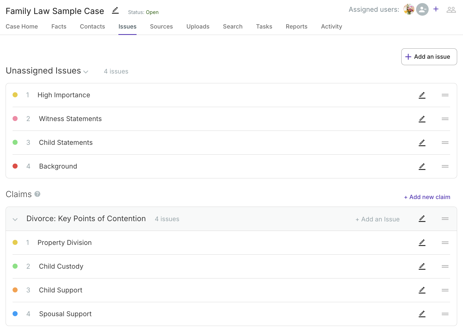
Task: Grab the drag handle for Background issue
Action: [445, 166]
